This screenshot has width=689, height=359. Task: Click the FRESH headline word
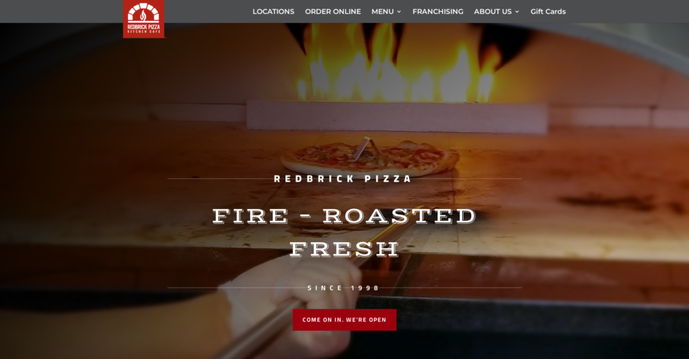[x=344, y=249]
